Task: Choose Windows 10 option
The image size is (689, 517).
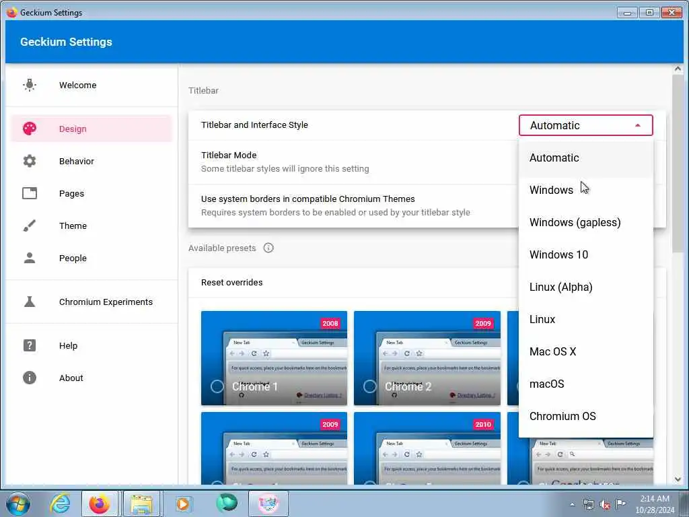Action: click(586, 254)
